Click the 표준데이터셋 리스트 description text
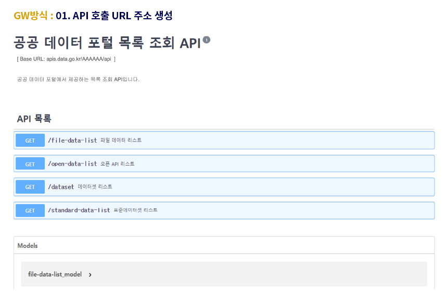Viewport: 448px width, 291px height. tap(135, 210)
